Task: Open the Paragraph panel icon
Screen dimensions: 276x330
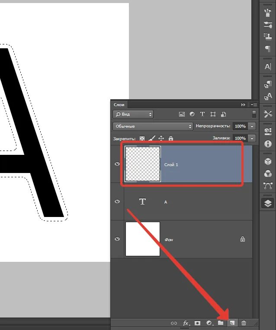Action: point(268,49)
